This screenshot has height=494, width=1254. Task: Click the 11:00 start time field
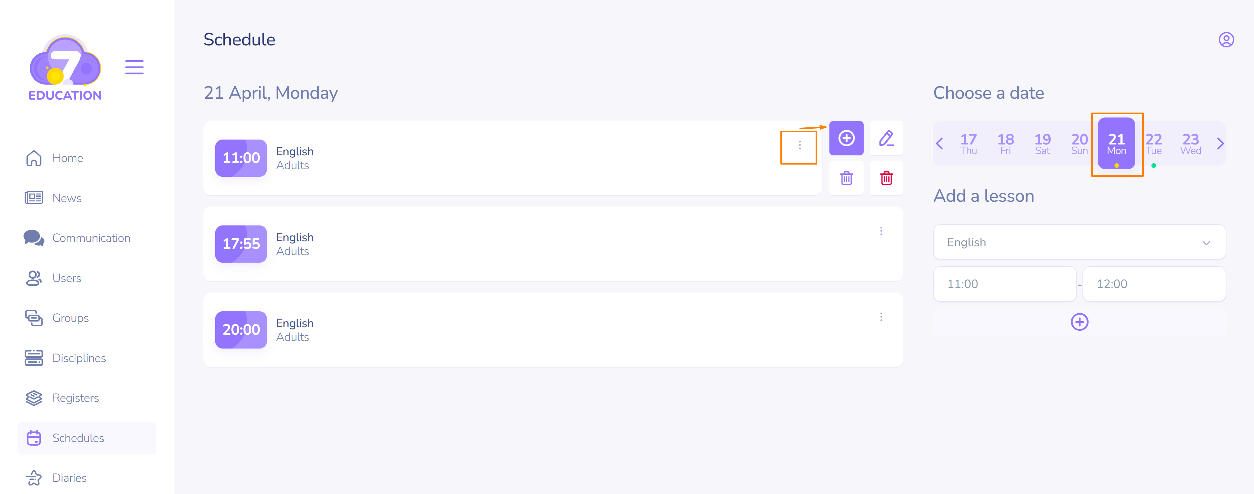[x=1004, y=284]
